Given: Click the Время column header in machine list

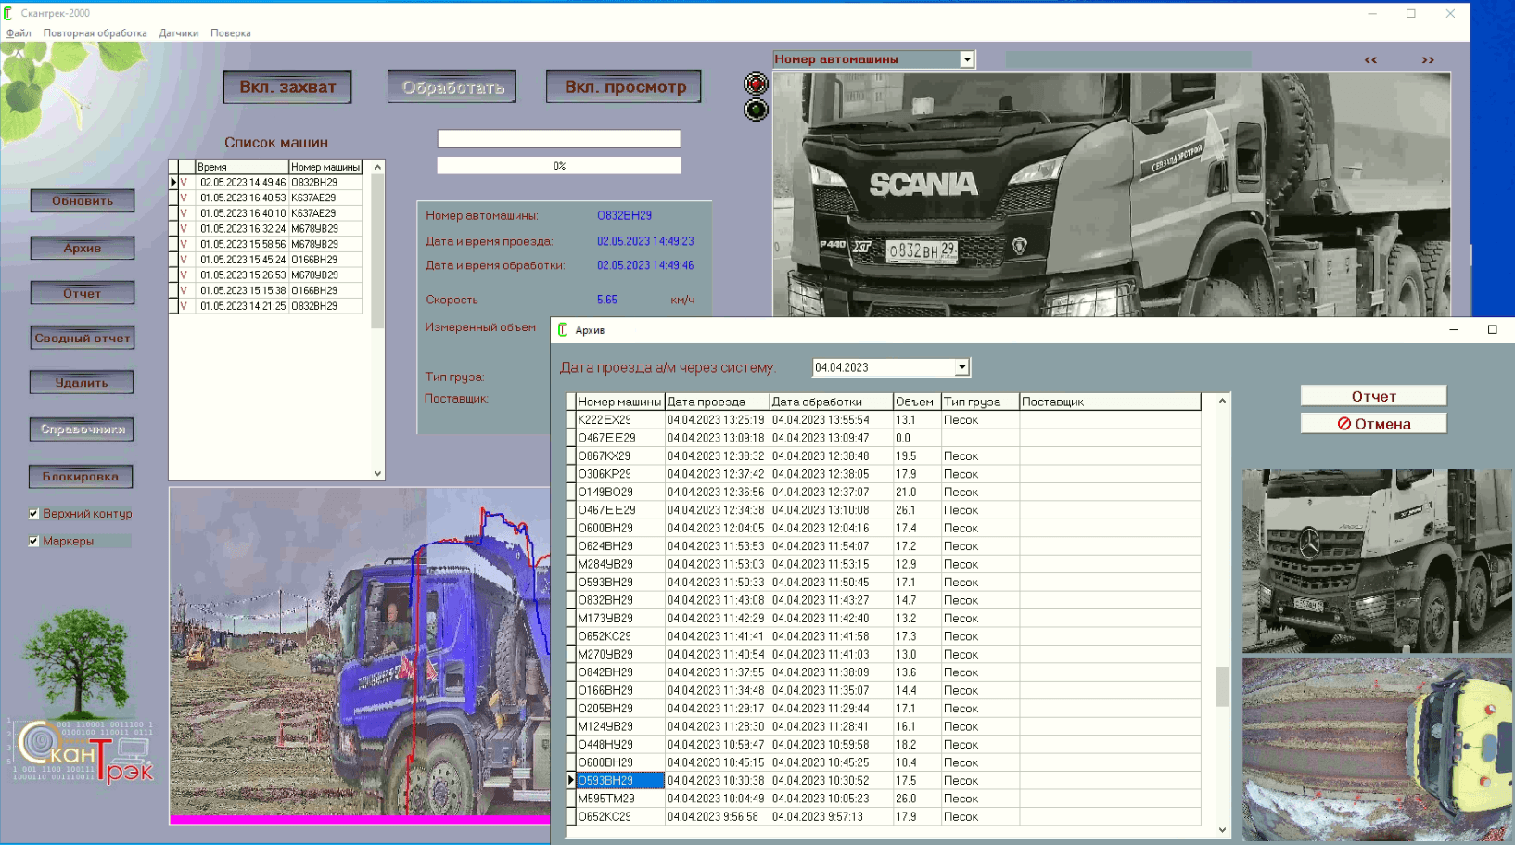Looking at the screenshot, I should pos(242,167).
